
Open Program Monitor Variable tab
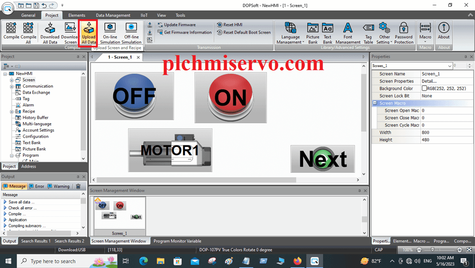[177, 241]
